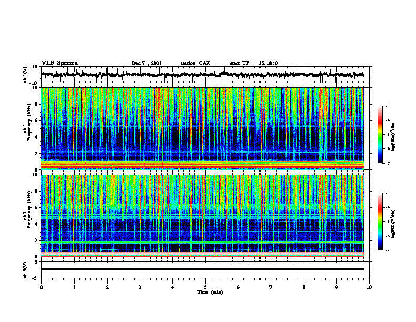Click the log(PSD) label of the ch.1 color bar
This screenshot has height=322, width=416.
[393, 137]
